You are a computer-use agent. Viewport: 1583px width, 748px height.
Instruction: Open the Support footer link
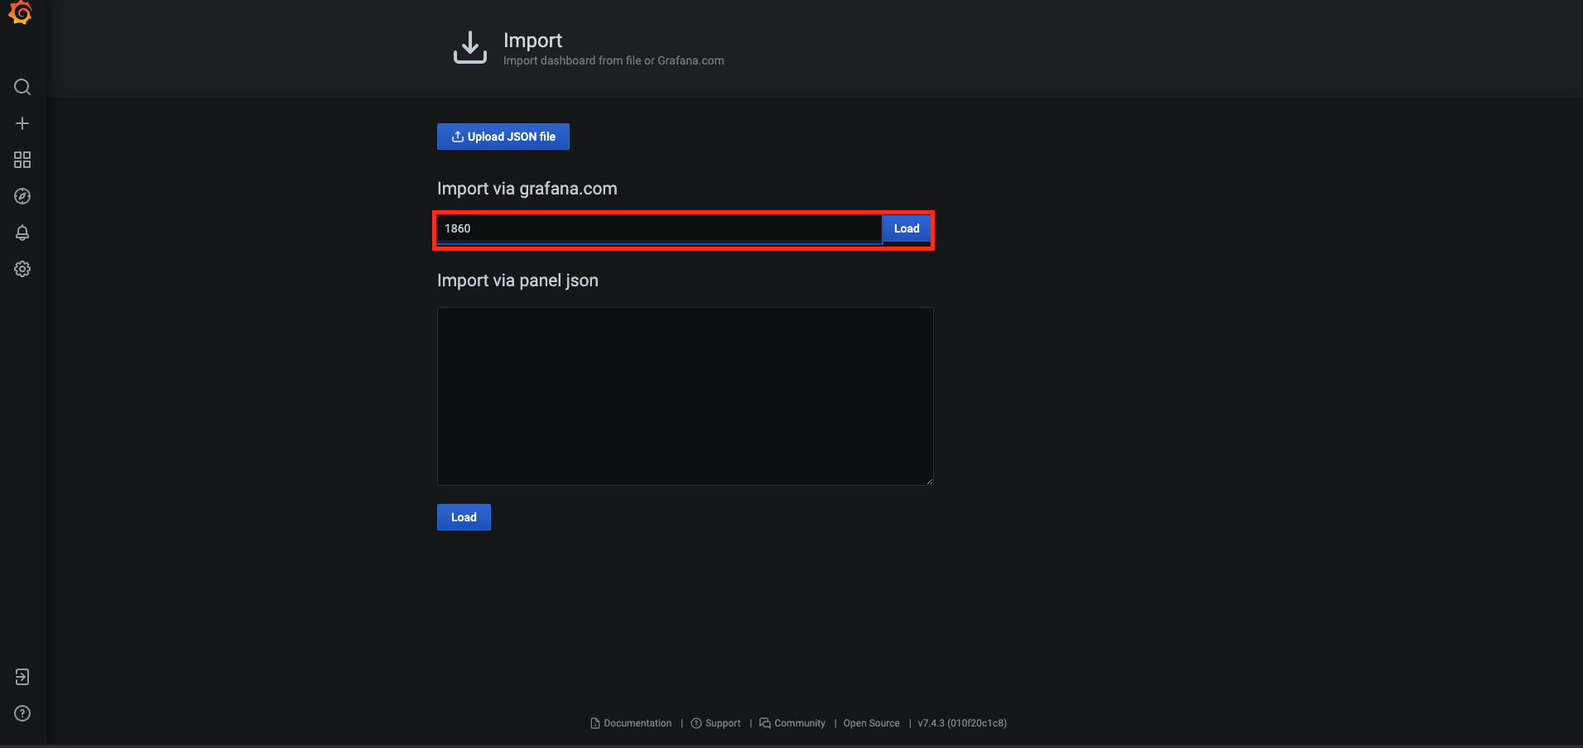tap(716, 723)
